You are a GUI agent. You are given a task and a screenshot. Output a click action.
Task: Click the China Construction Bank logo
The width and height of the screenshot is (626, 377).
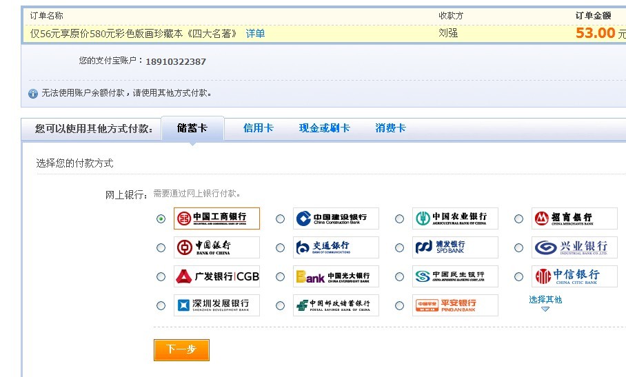click(x=336, y=218)
